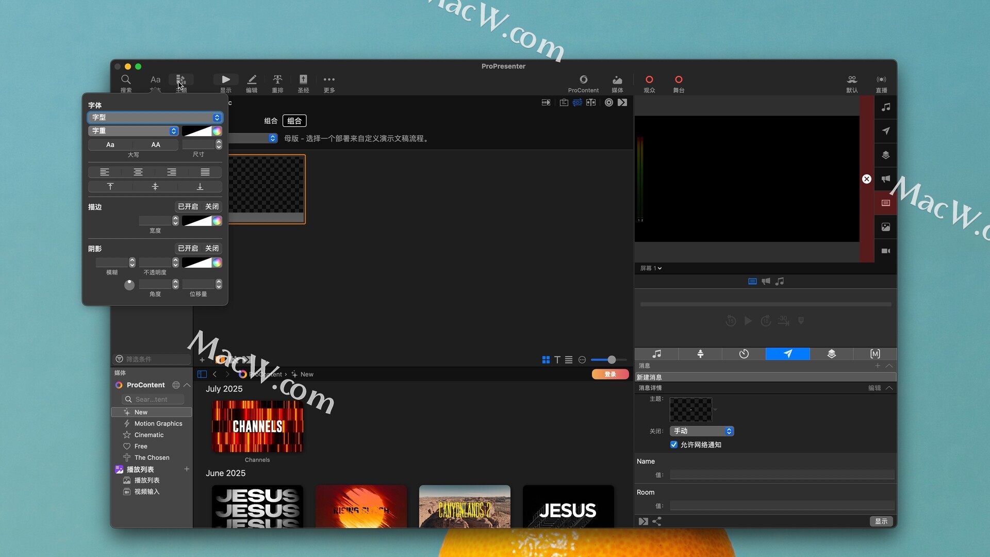
Task: Adjust the font size stepper
Action: (x=219, y=144)
